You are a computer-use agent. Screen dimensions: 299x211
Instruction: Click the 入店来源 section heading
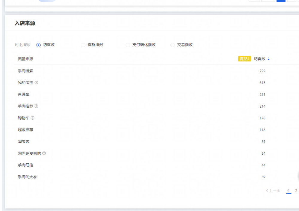tap(25, 23)
